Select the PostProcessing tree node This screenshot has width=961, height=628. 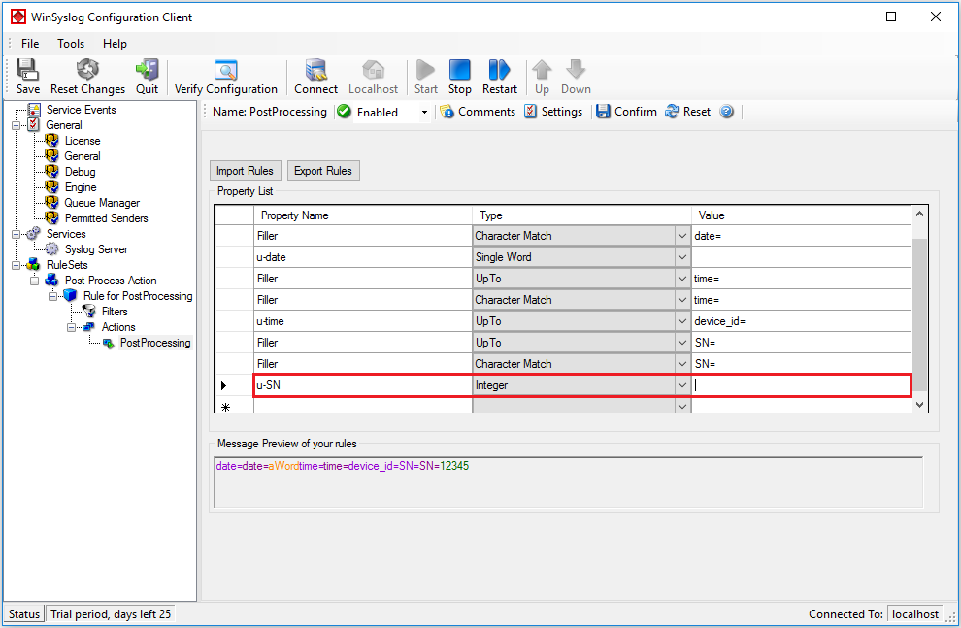tap(155, 343)
